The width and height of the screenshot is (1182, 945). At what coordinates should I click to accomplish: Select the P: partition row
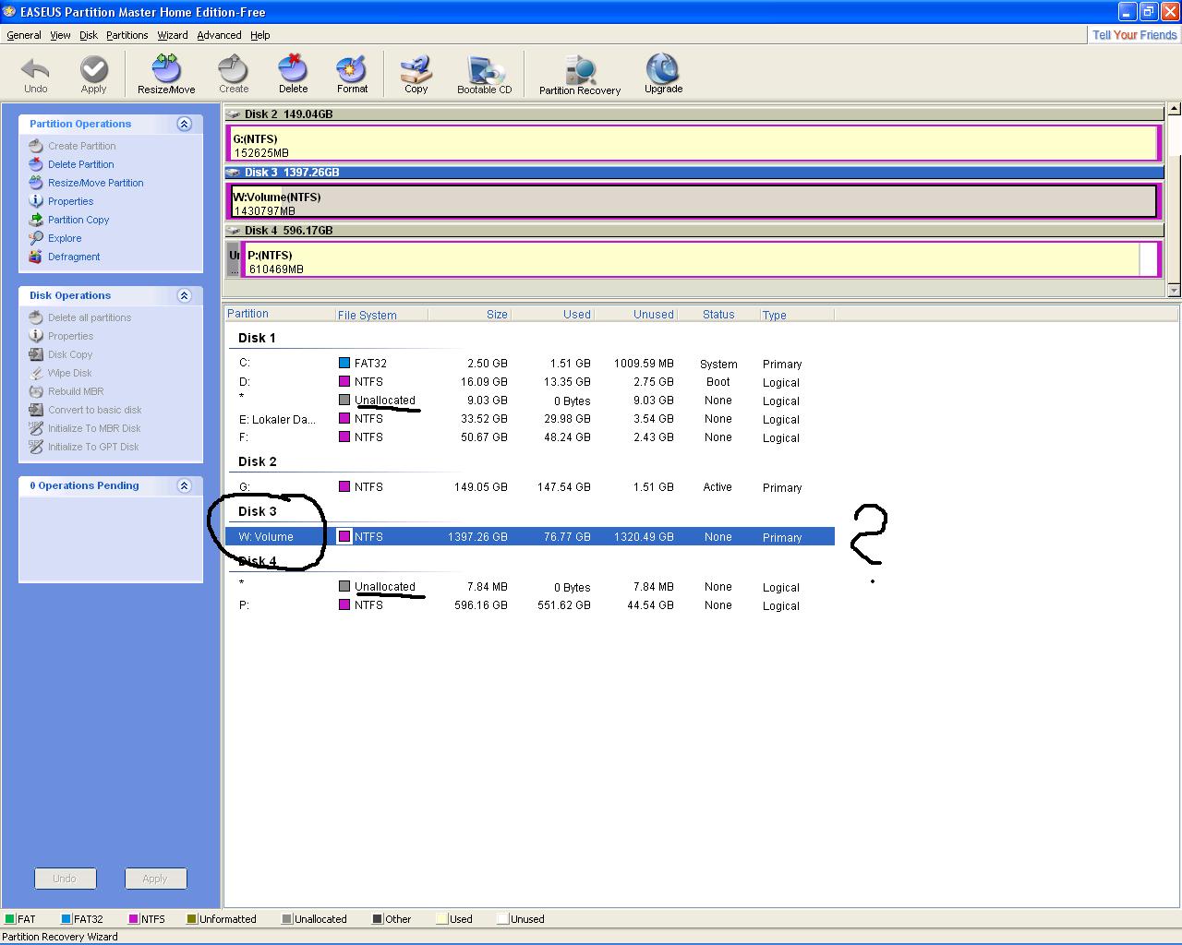click(x=530, y=605)
